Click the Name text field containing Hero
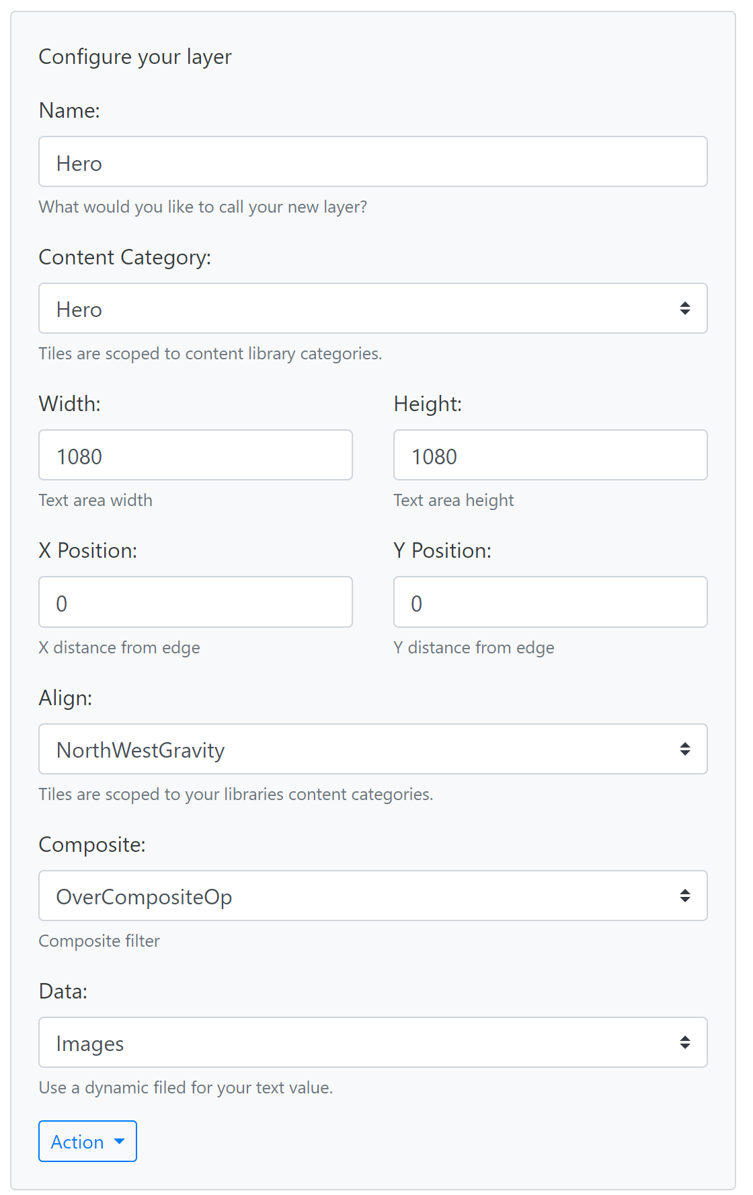 click(x=372, y=162)
